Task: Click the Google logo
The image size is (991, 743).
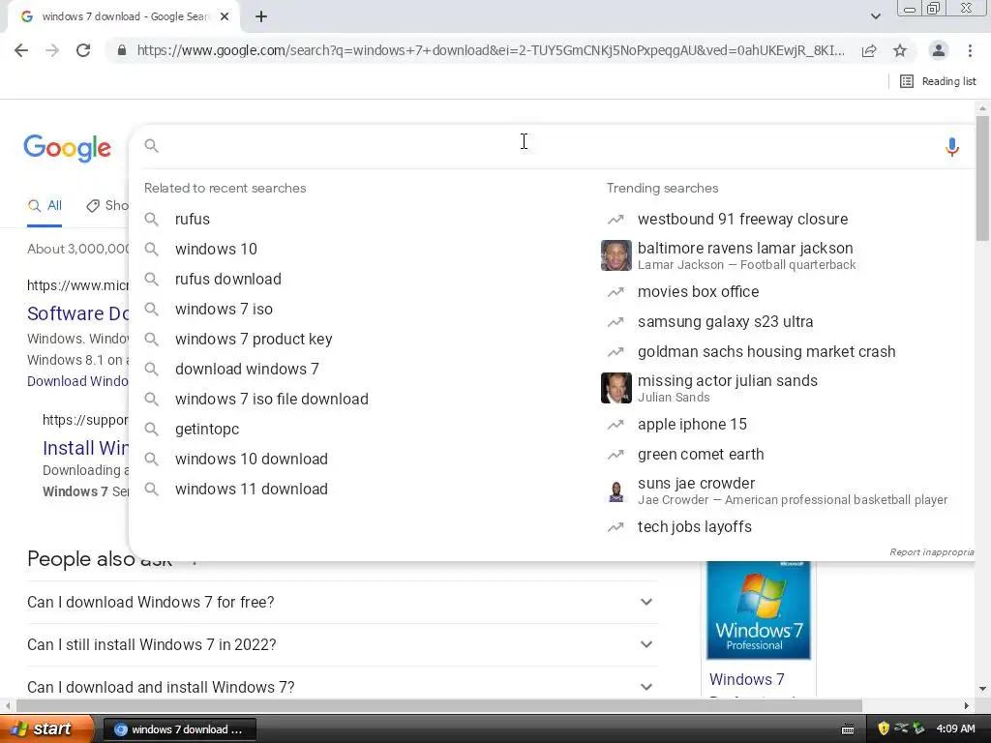Action: 68,148
